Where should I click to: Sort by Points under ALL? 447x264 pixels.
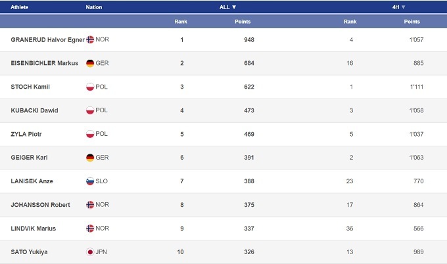coord(243,22)
